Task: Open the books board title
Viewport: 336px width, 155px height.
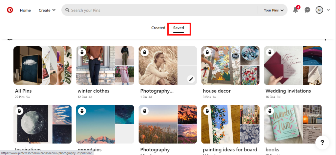Action: coord(272,149)
